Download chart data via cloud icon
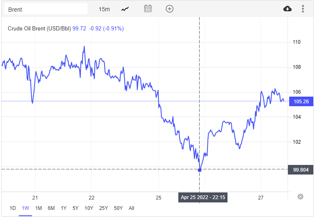The width and height of the screenshot is (315, 217). 287,9
